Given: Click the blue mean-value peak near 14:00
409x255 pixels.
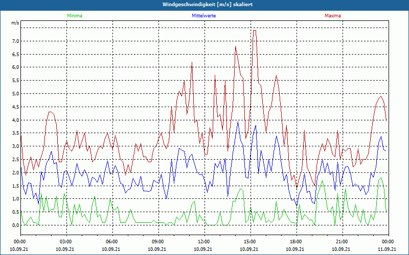Looking at the screenshot, I should (238, 122).
